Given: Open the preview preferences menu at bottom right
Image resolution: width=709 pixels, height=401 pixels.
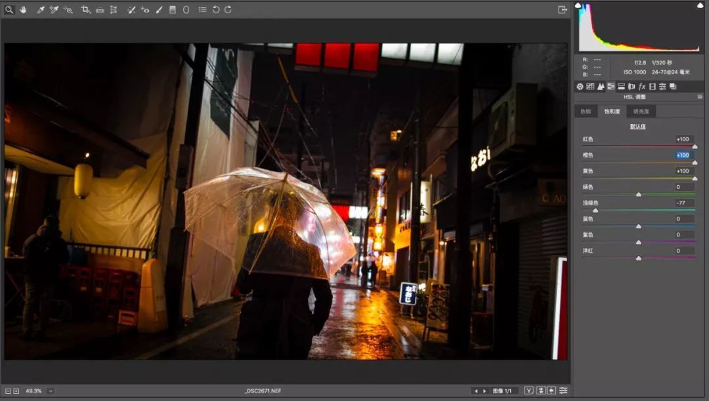Looking at the screenshot, I should pyautogui.click(x=563, y=390).
